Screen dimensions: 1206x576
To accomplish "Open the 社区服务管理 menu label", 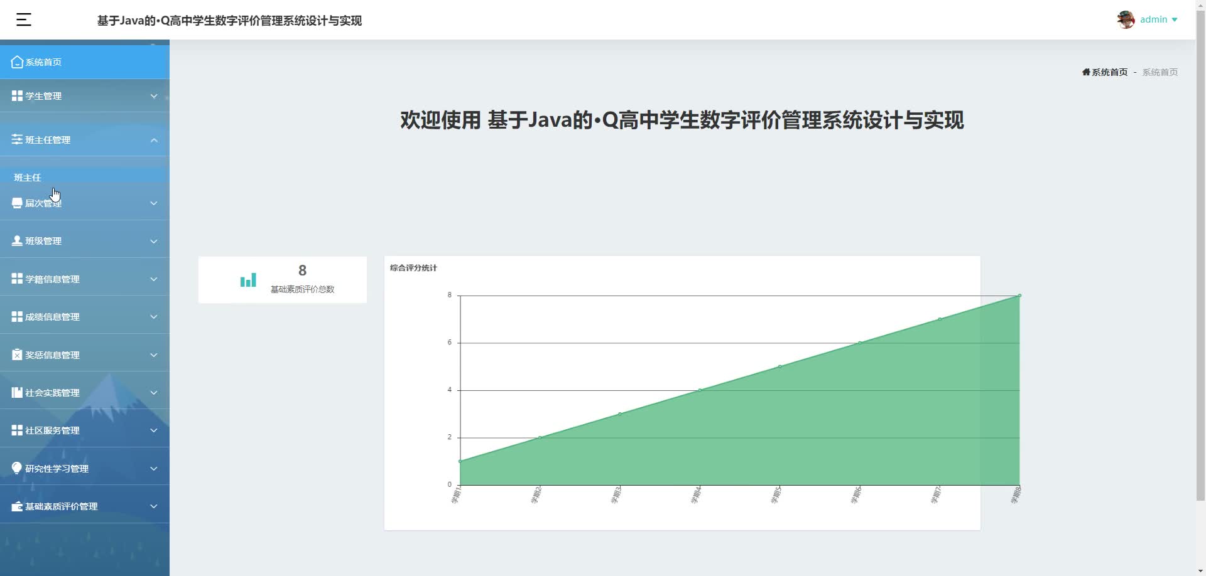I will click(x=52, y=430).
